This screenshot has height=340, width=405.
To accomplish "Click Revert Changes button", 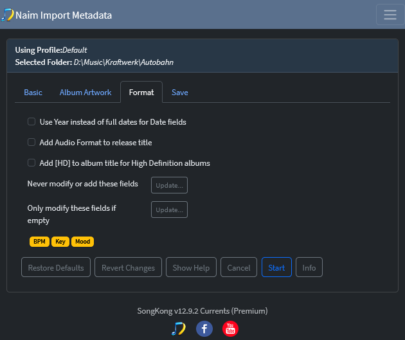I will point(128,267).
